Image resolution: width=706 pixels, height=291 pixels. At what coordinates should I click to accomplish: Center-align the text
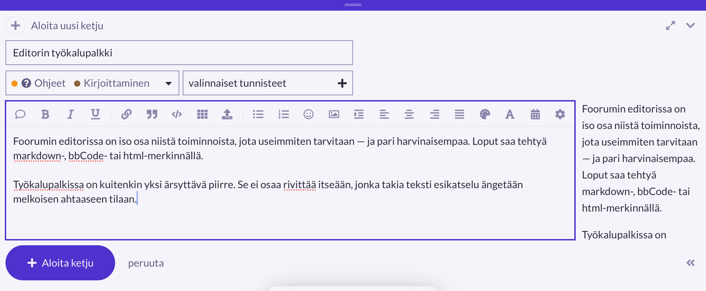click(x=409, y=114)
